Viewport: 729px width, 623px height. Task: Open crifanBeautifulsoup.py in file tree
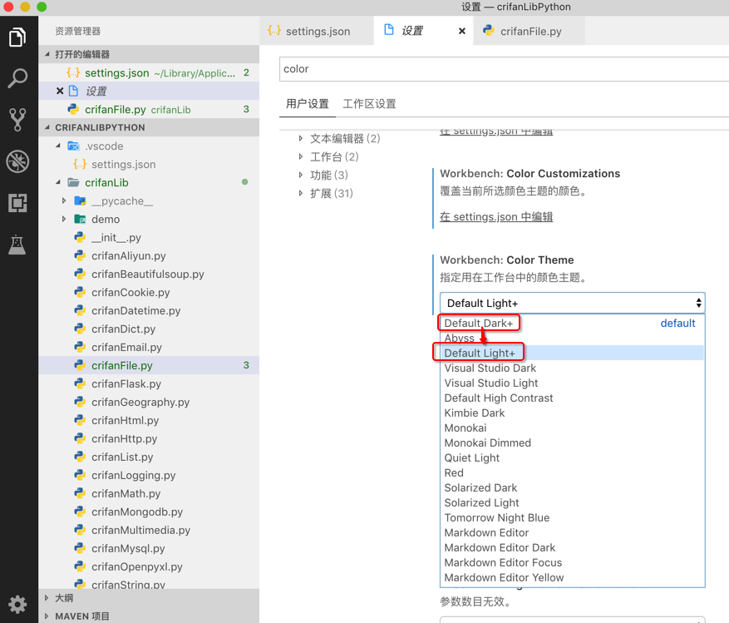[149, 274]
